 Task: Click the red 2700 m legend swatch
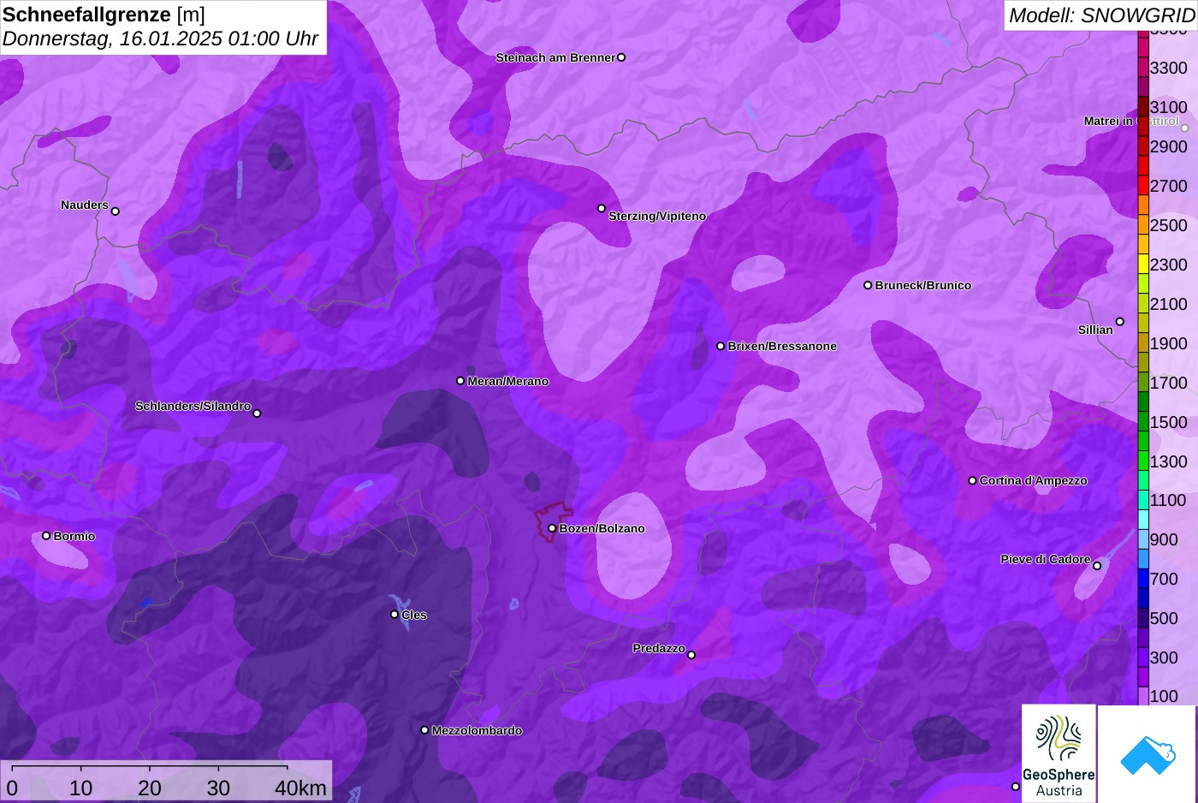click(x=1143, y=186)
